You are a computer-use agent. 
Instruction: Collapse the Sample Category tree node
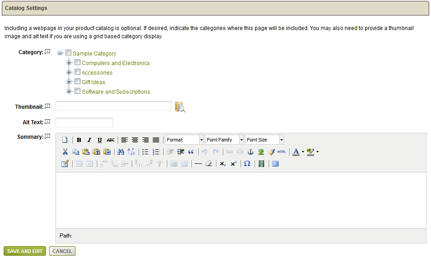tap(60, 53)
